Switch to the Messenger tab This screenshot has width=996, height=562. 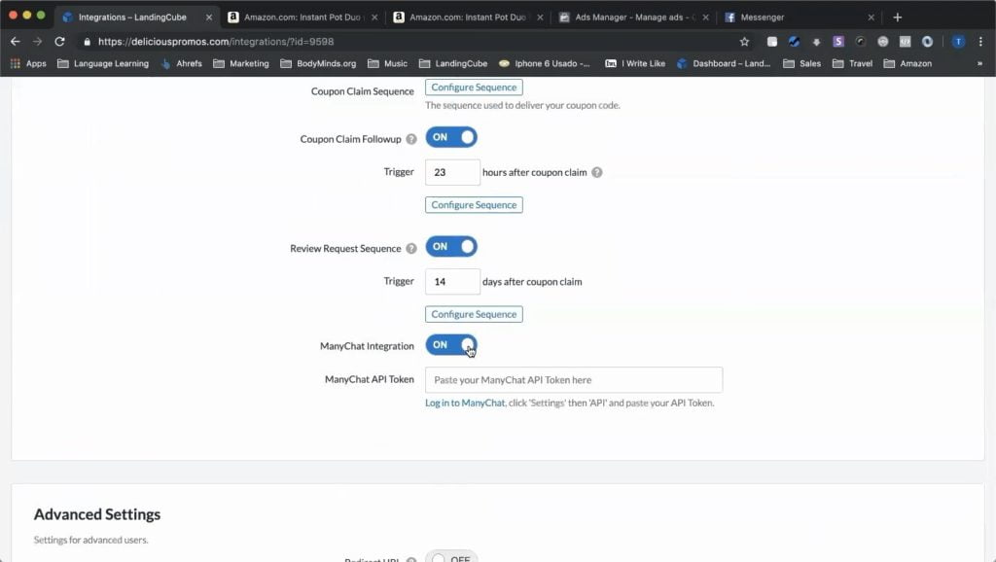point(800,18)
